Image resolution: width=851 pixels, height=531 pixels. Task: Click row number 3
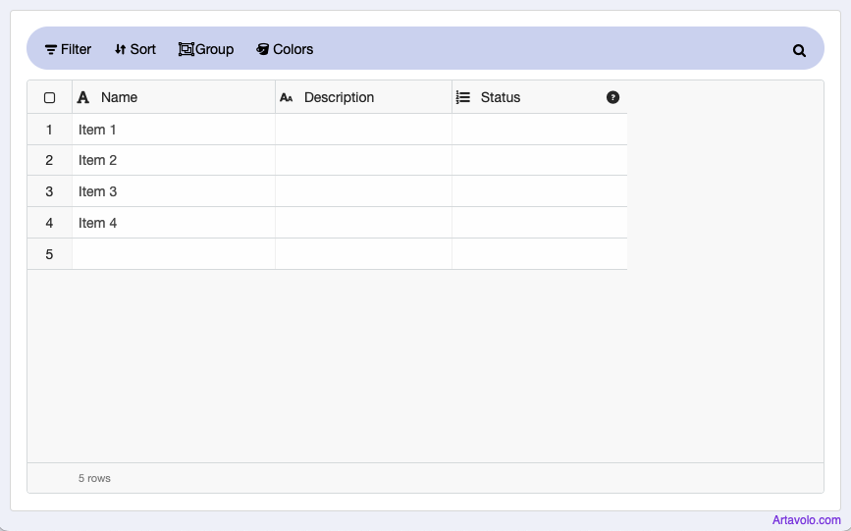click(49, 191)
